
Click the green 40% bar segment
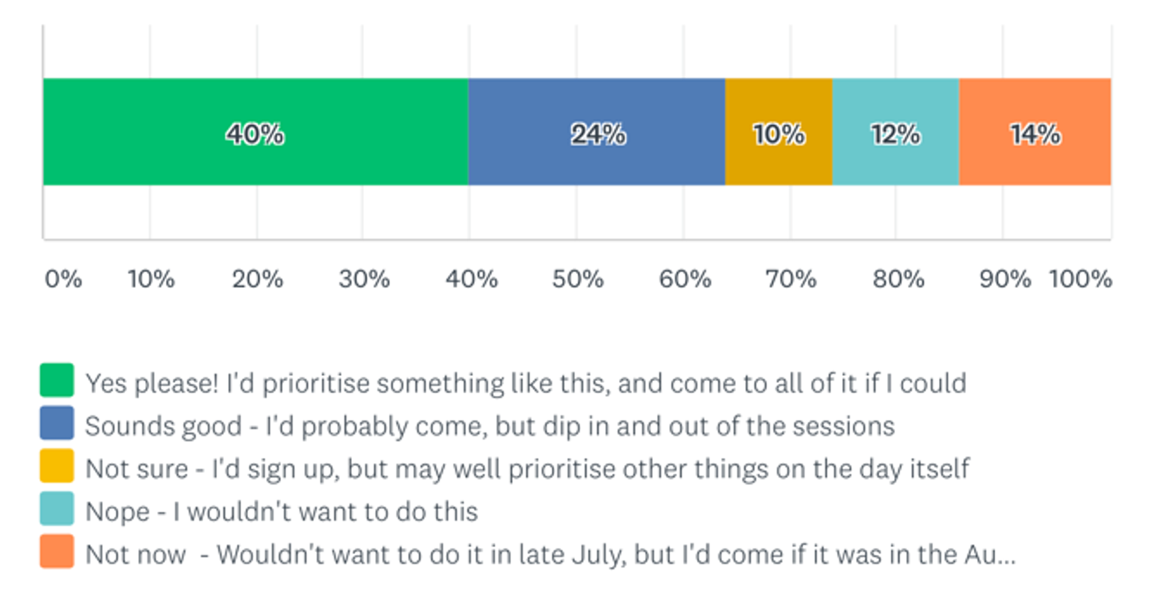click(x=255, y=132)
